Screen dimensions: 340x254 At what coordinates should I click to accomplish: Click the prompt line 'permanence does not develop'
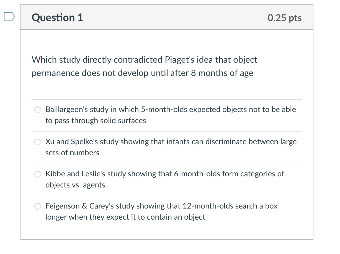pyautogui.click(x=142, y=73)
